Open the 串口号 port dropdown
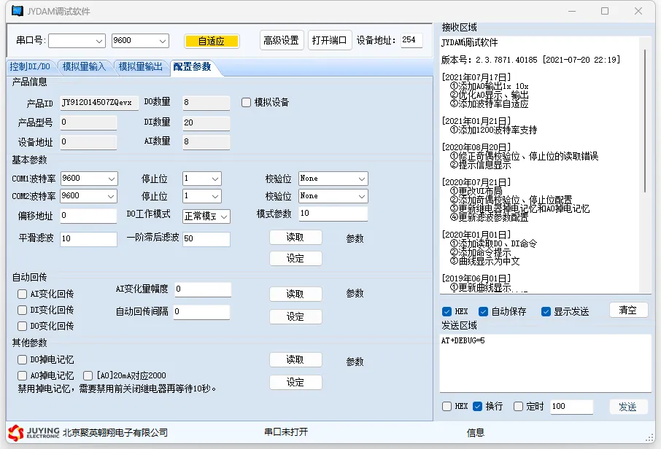Screen dimensions: 661x449 pos(77,41)
